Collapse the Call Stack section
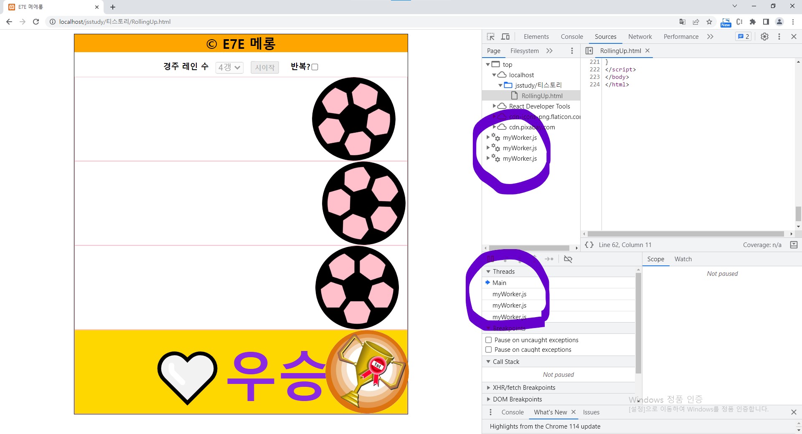The width and height of the screenshot is (802, 434). (488, 362)
